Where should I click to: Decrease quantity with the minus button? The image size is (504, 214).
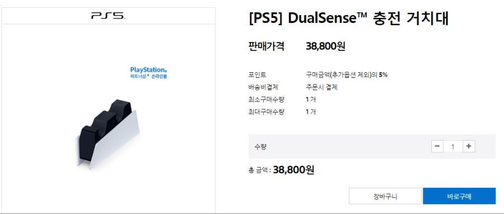(x=437, y=146)
